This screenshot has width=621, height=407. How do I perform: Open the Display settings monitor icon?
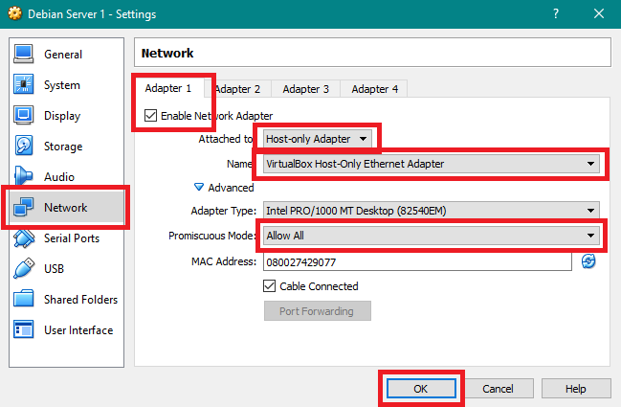pyautogui.click(x=23, y=115)
